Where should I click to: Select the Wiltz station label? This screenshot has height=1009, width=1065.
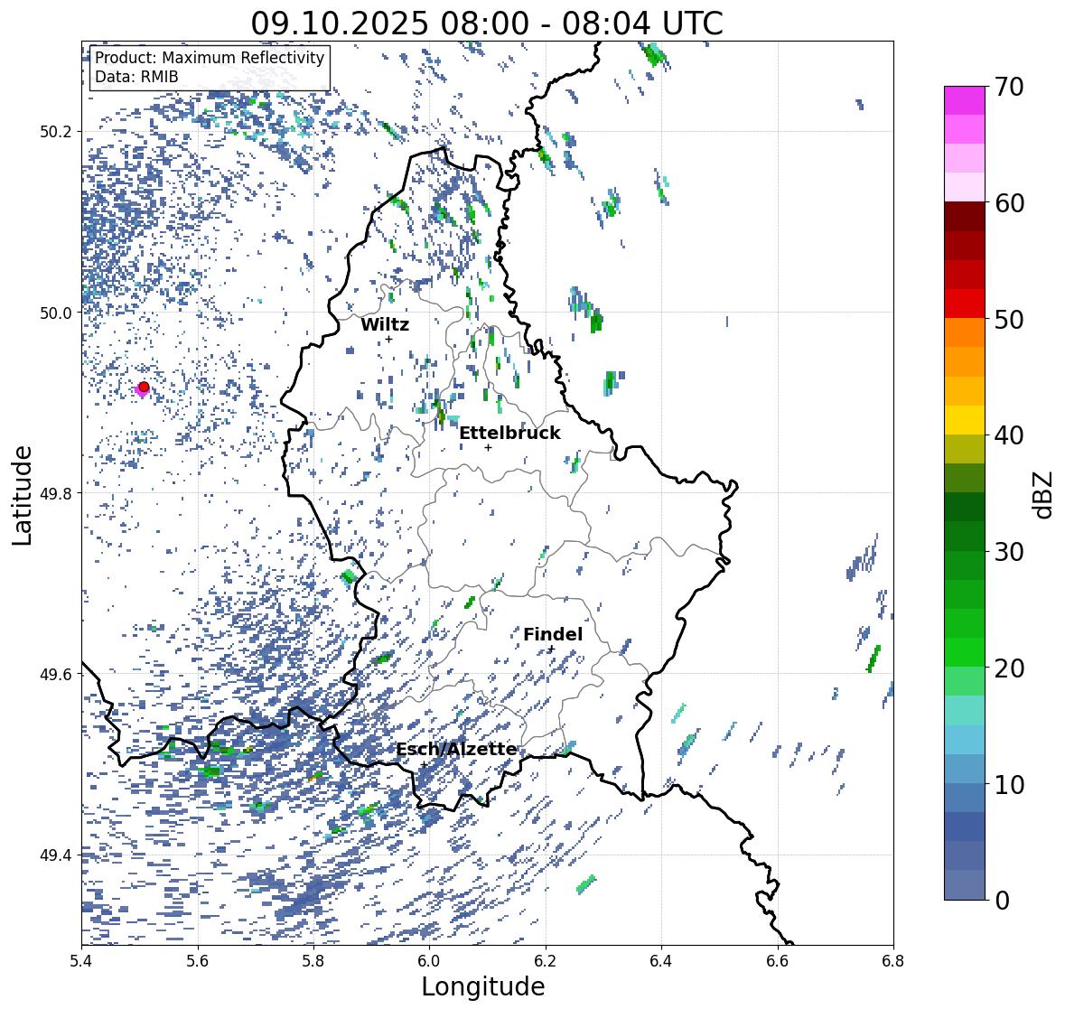coord(385,324)
